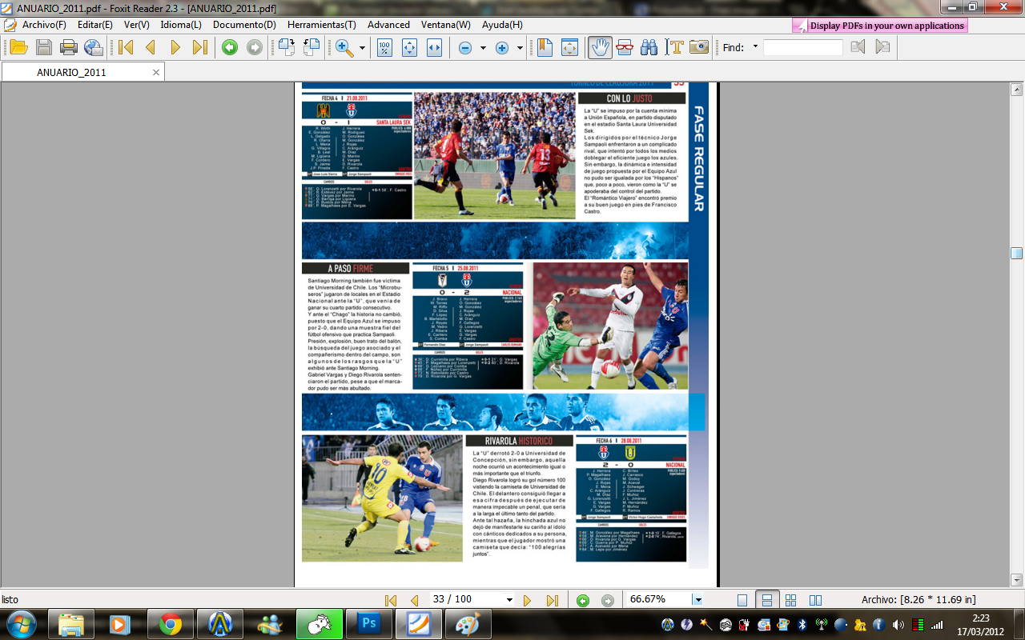Go to first page from top toolbar
Screen dimensions: 1025x640
click(x=126, y=47)
